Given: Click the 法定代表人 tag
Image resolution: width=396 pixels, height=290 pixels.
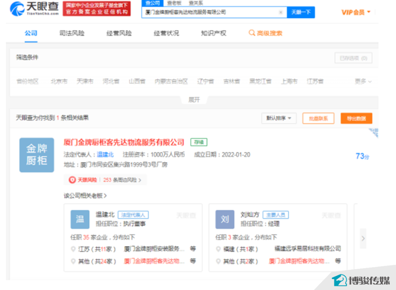Looking at the screenshot, I should (133, 215).
